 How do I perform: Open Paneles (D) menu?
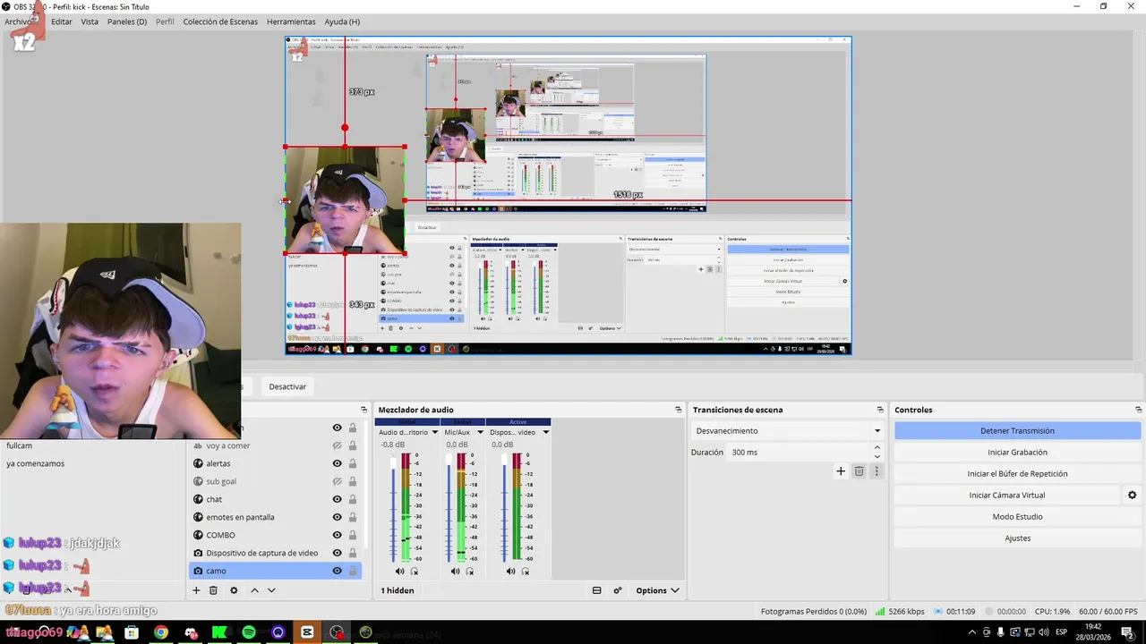point(127,21)
